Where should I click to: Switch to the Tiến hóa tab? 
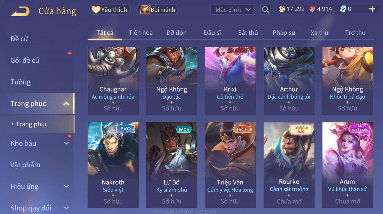[x=140, y=33]
